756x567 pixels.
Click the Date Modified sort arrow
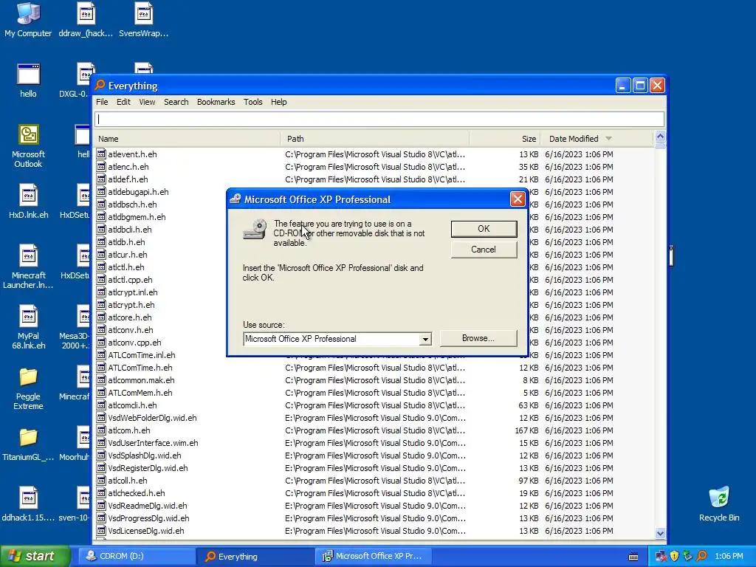tap(608, 138)
